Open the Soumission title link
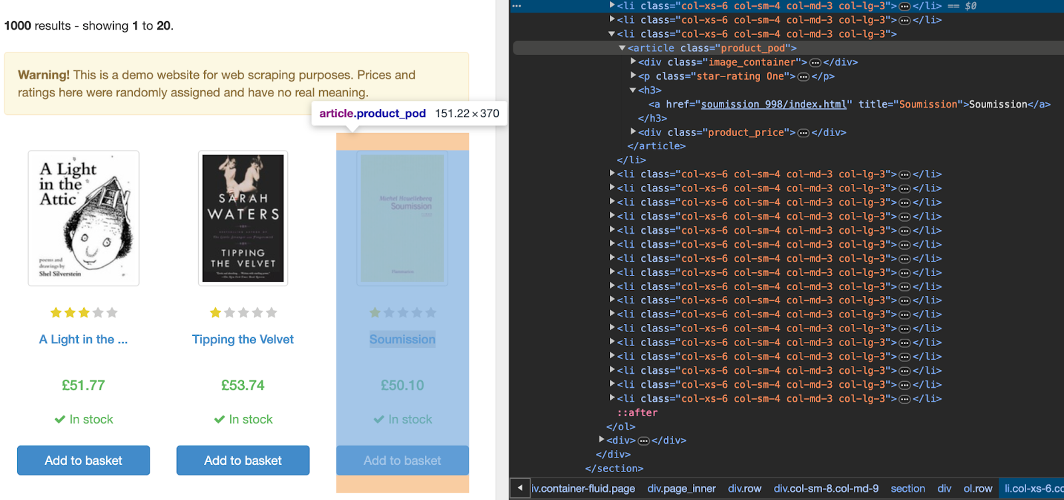The height and width of the screenshot is (500, 1064). pyautogui.click(x=402, y=339)
